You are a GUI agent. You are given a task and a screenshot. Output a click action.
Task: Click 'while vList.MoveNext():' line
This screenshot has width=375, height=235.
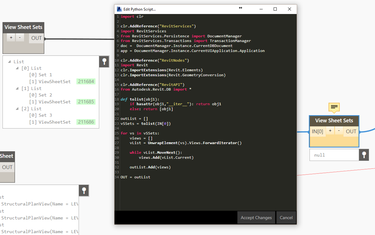click(x=156, y=153)
